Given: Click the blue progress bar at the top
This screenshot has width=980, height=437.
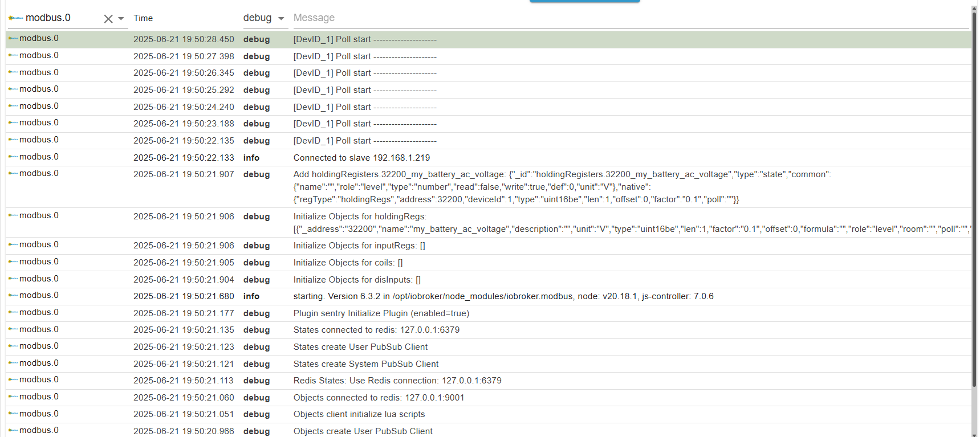Looking at the screenshot, I should click(584, 2).
